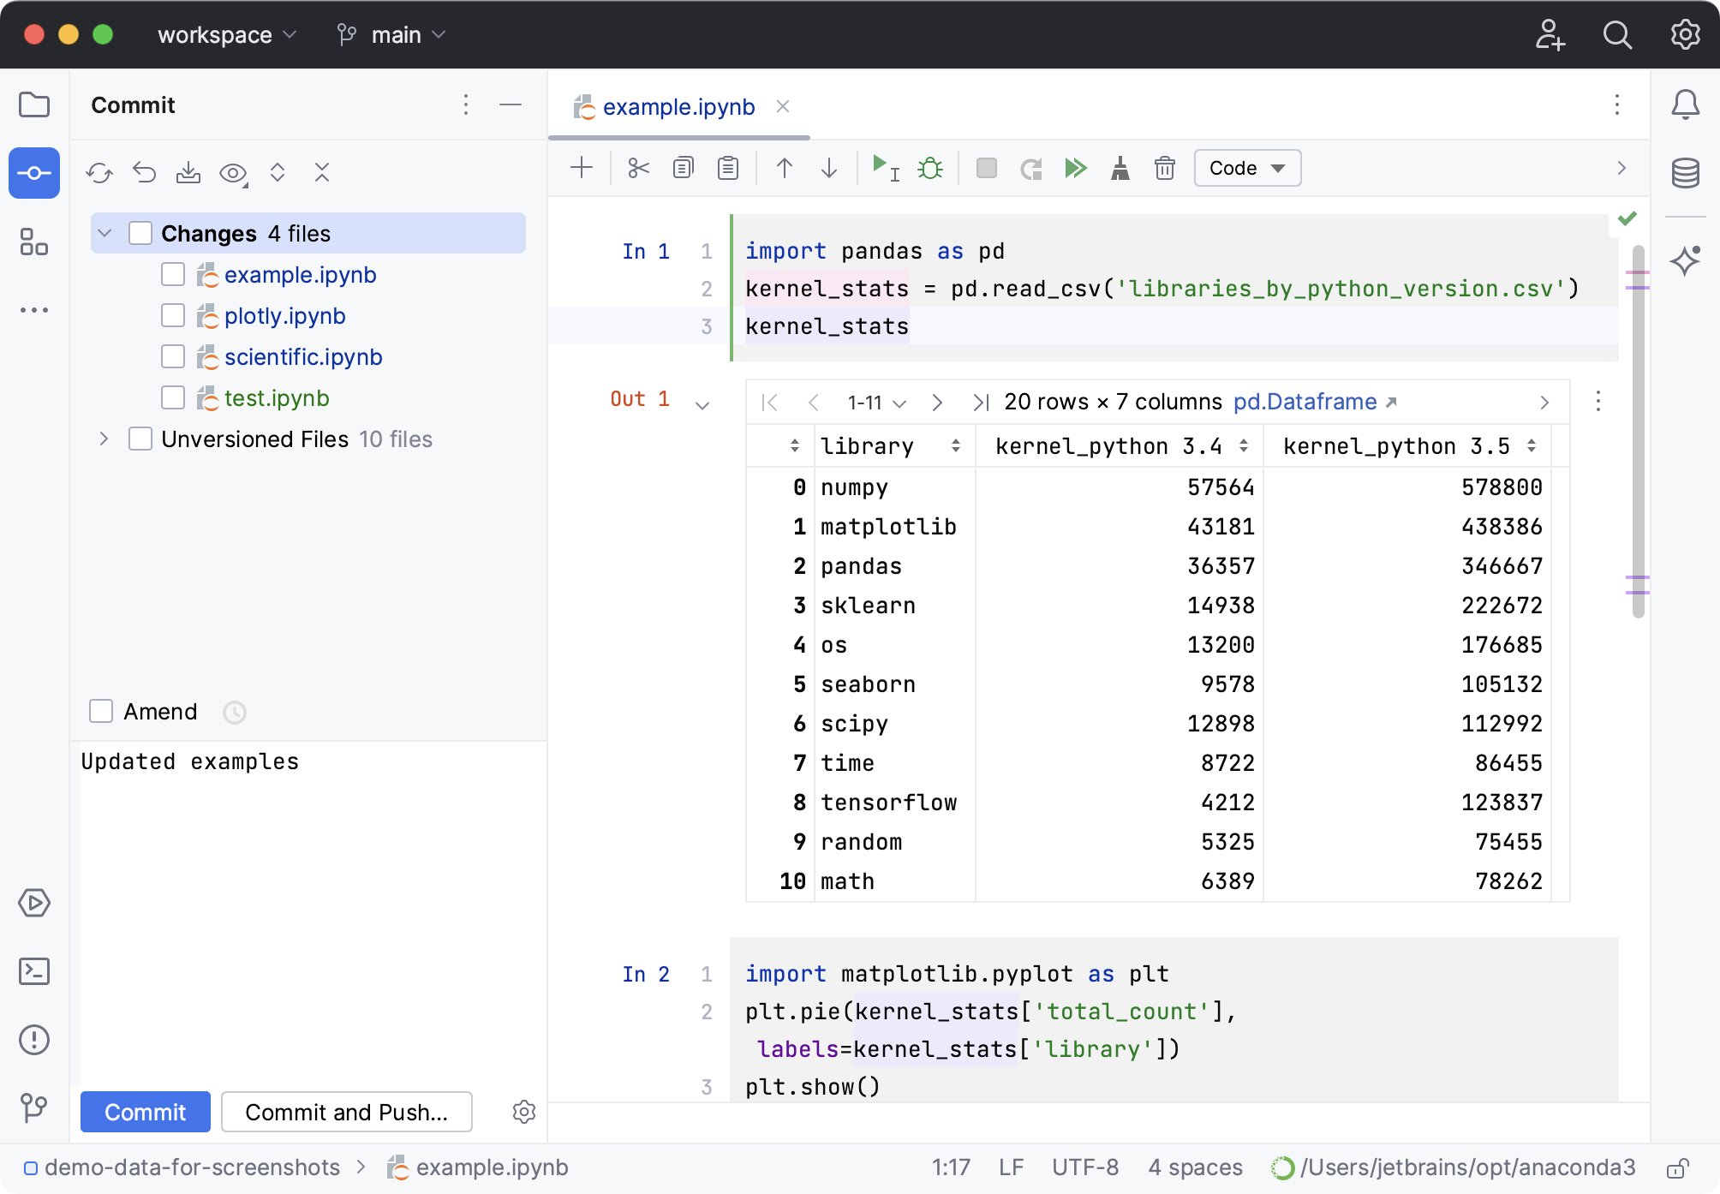Open Commit panel options menu

pos(466,104)
